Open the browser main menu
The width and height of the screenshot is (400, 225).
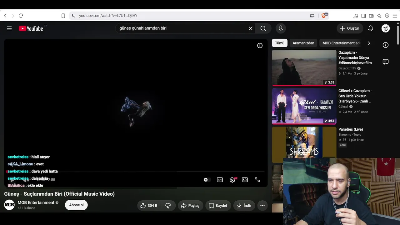click(395, 16)
